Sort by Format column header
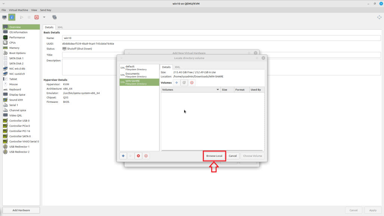This screenshot has width=384, height=216. click(x=241, y=90)
